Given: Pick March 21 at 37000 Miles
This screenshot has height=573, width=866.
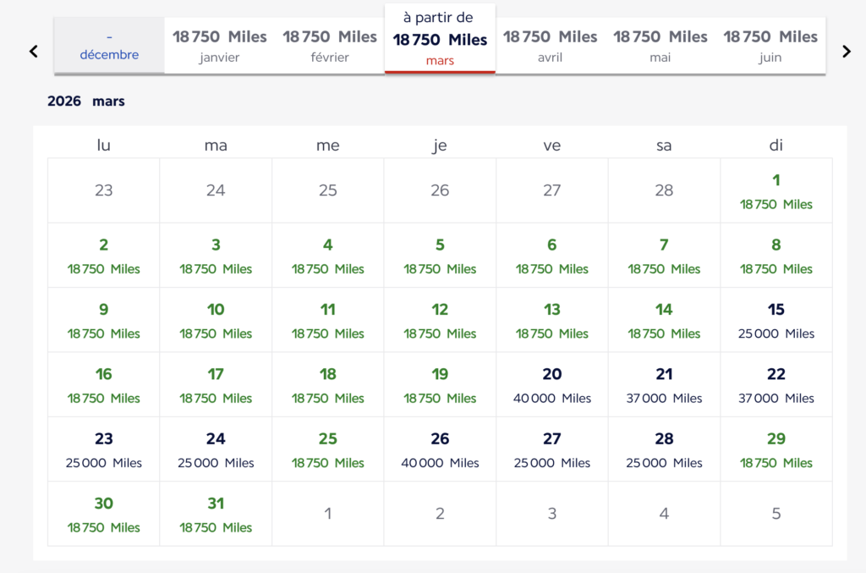Looking at the screenshot, I should click(x=664, y=384).
